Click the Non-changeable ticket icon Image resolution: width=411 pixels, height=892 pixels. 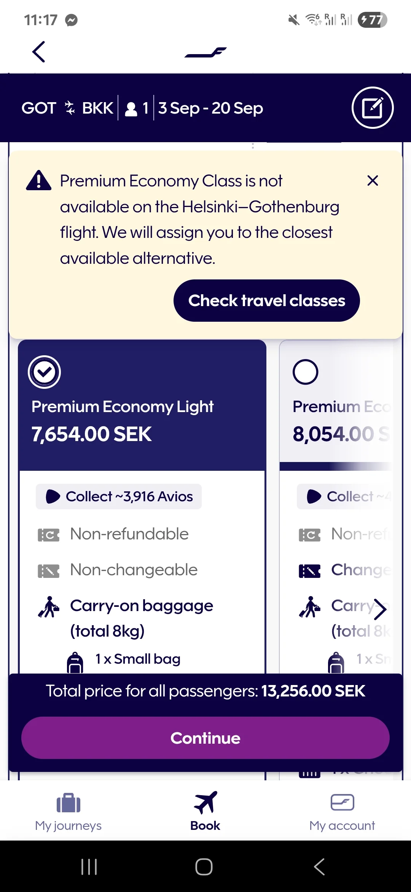click(49, 571)
